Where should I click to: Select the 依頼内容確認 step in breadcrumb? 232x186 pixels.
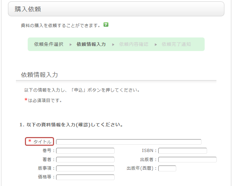tap(134, 44)
